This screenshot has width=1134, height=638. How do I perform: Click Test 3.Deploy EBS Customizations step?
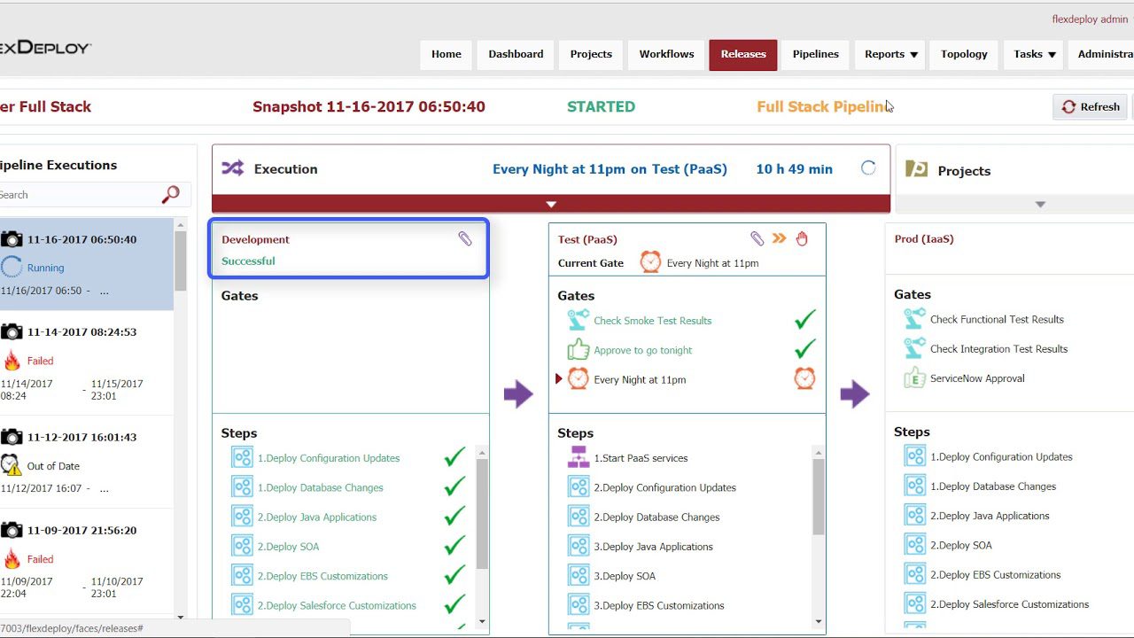pos(658,605)
